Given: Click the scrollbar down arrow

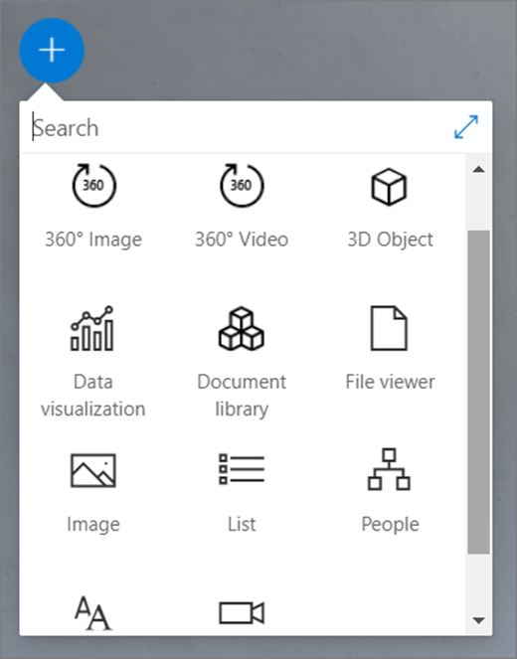Looking at the screenshot, I should click(x=478, y=620).
